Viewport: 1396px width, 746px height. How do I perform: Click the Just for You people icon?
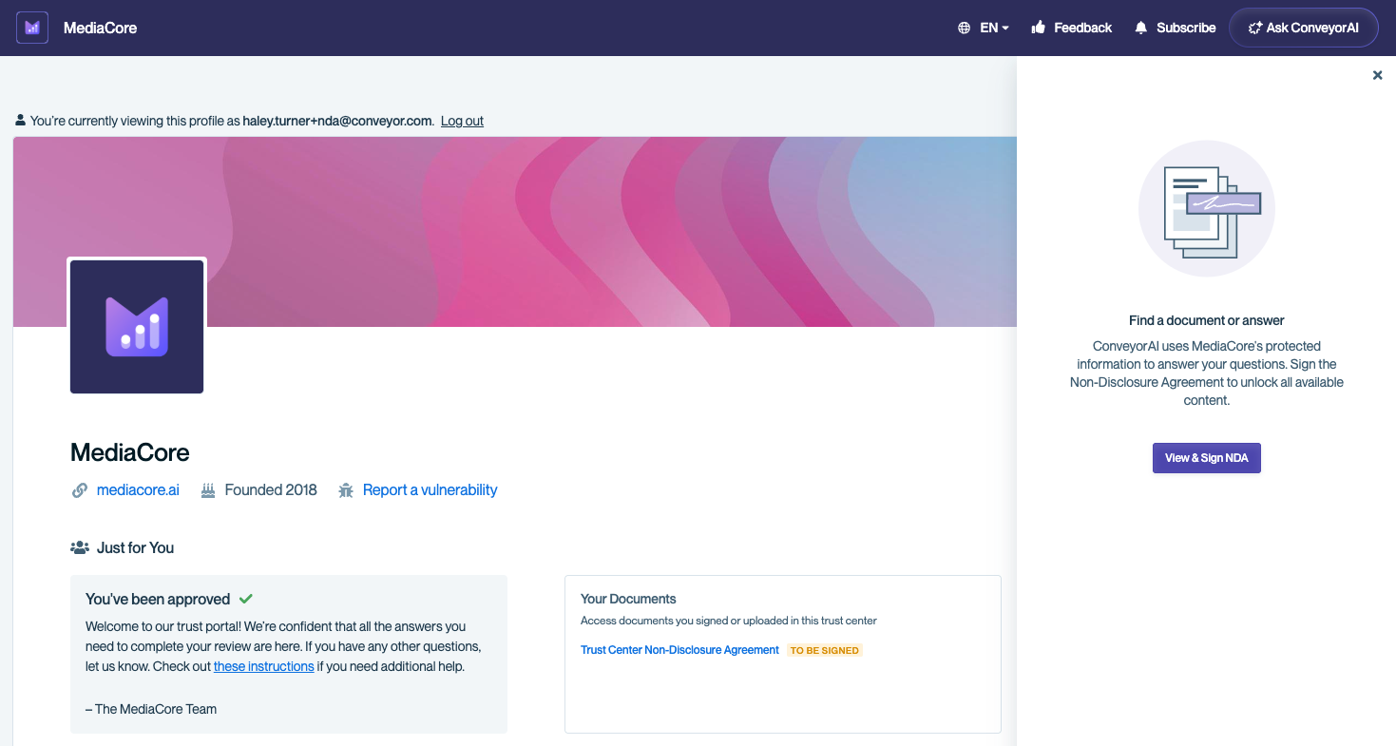point(80,547)
